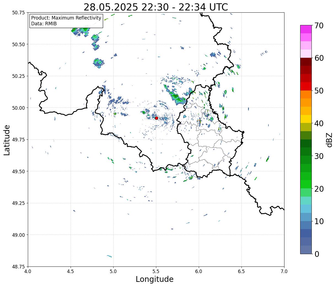Click the magenta top colorbar segment
Image resolution: width=336 pixels, height=286 pixels.
click(306, 29)
